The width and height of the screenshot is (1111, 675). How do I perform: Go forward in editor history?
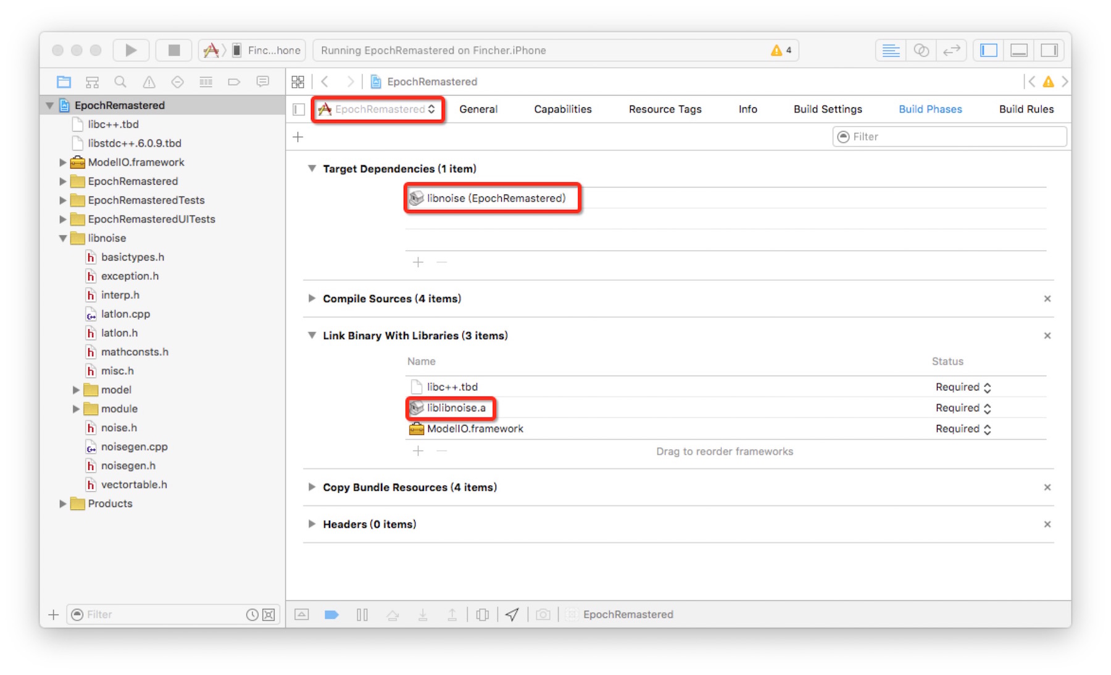tap(350, 82)
